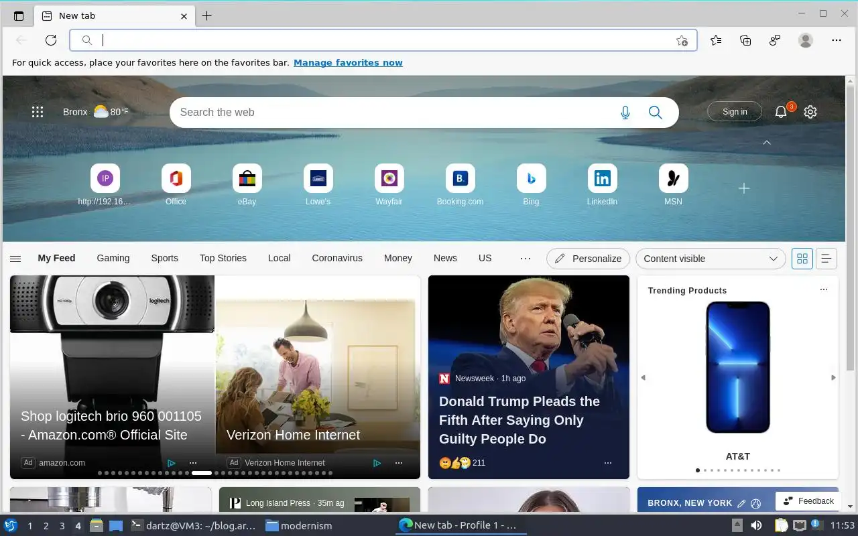Open options on Verizon ad card

click(399, 463)
